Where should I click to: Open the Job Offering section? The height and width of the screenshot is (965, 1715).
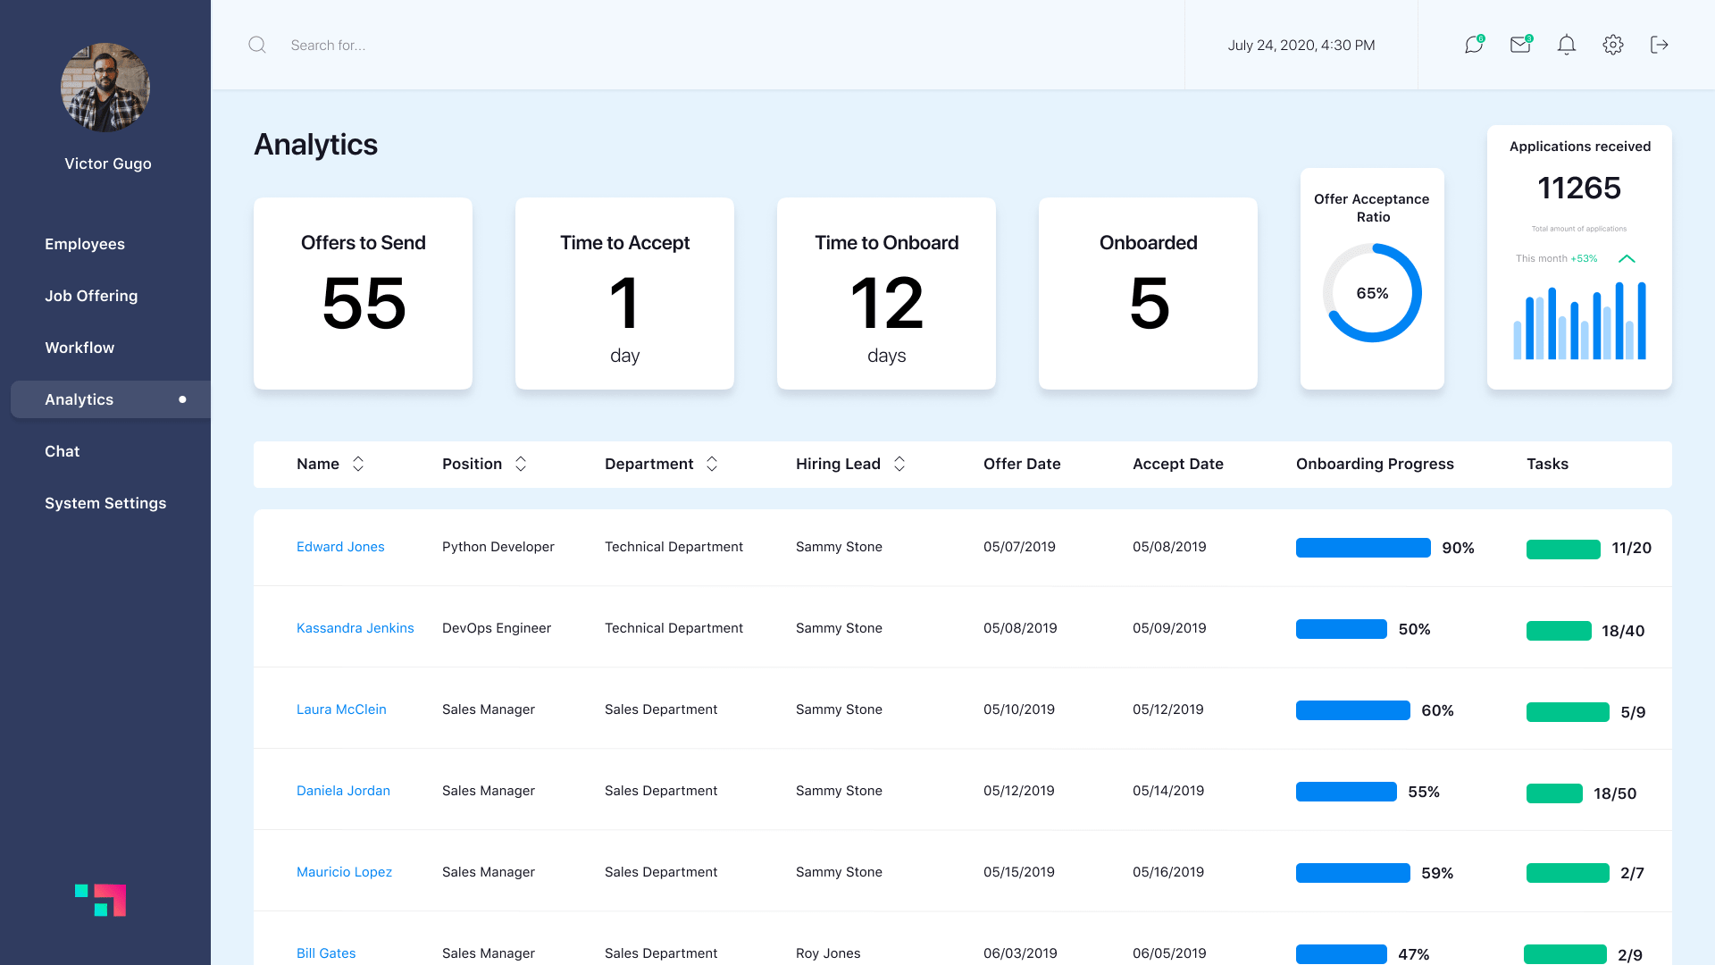click(x=91, y=296)
